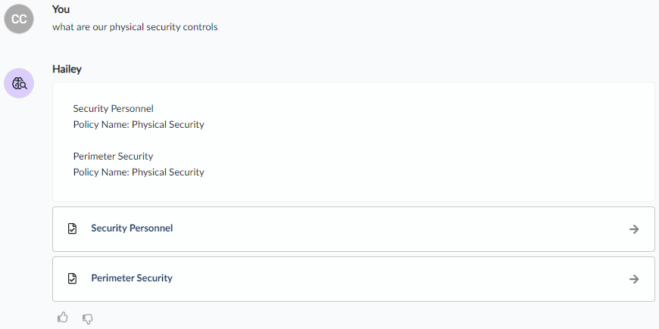Click blank space inside Hailey's answer box
The width and height of the screenshot is (659, 329).
[x=420, y=142]
